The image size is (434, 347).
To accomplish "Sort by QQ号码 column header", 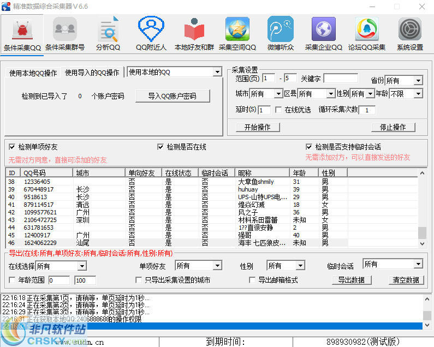I will [46, 173].
